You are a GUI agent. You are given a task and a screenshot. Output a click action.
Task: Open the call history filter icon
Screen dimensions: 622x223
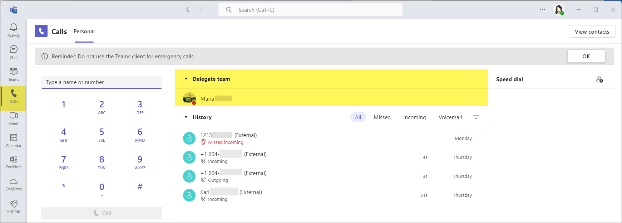click(x=476, y=117)
